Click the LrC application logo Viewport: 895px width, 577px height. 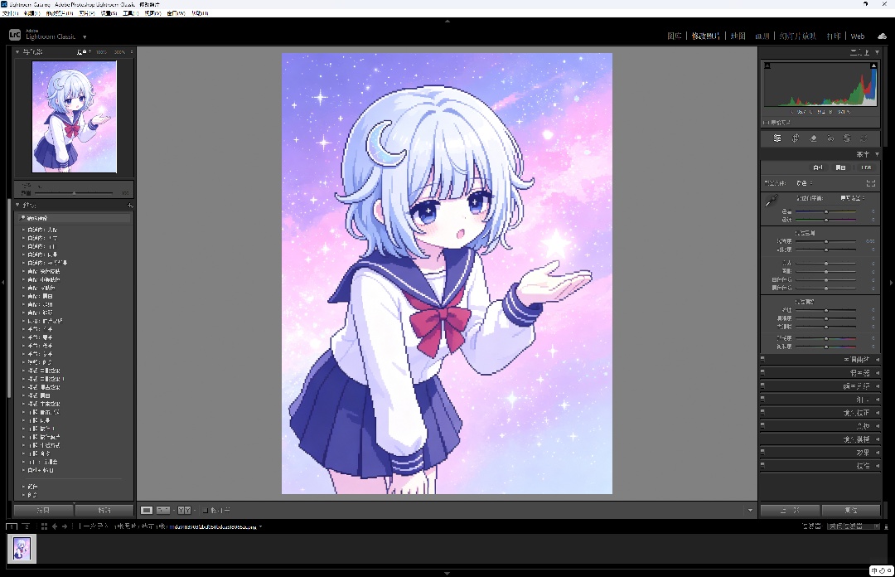(15, 36)
